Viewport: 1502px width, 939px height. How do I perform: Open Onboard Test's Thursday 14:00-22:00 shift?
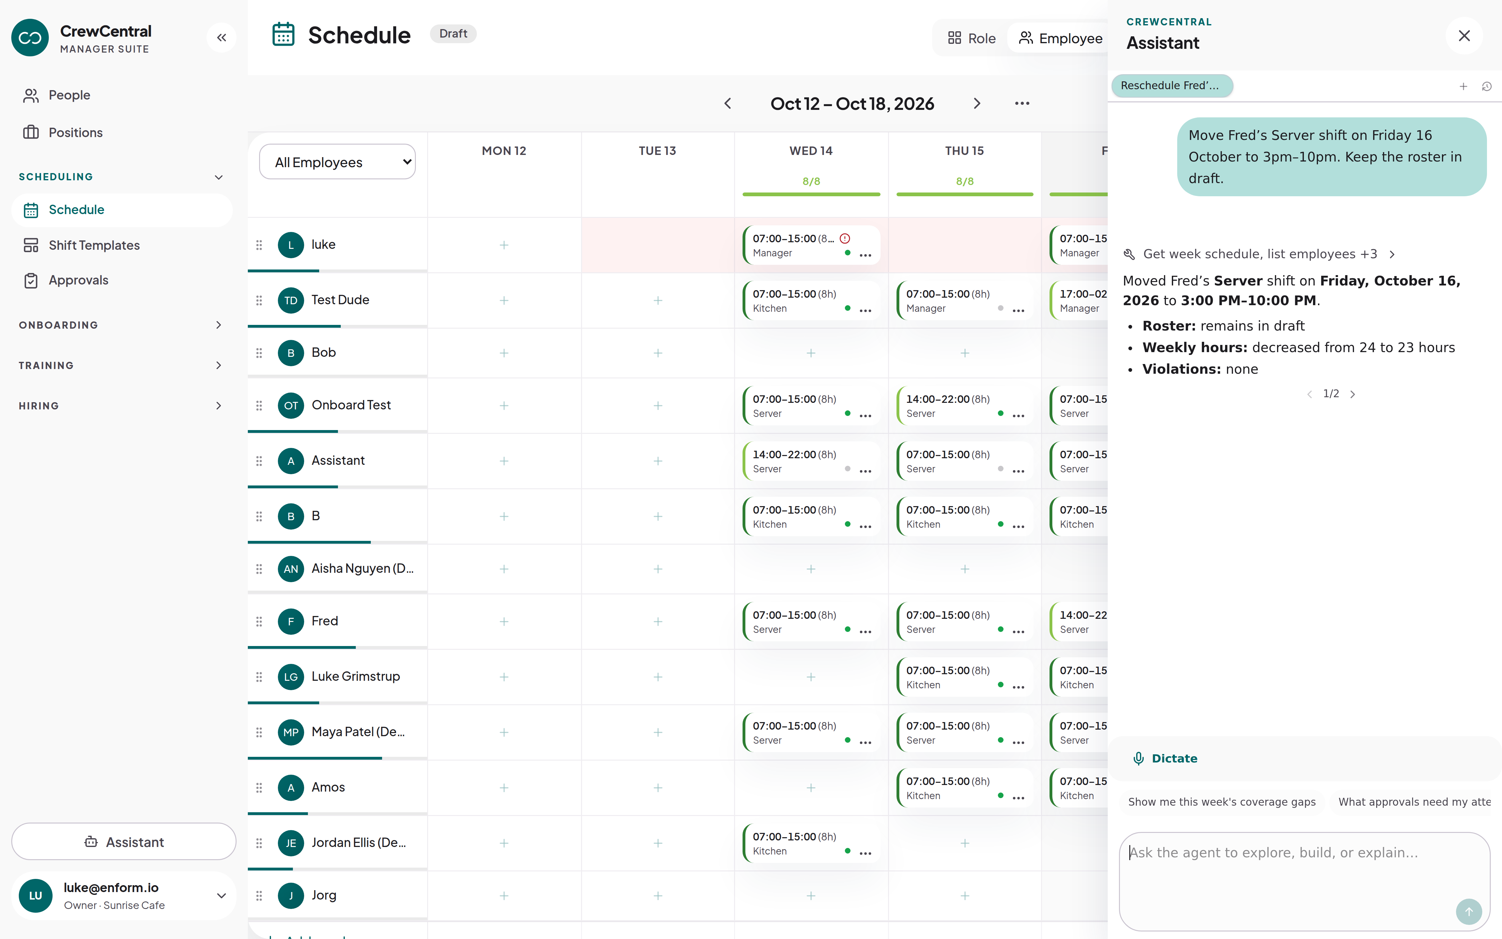pos(964,406)
